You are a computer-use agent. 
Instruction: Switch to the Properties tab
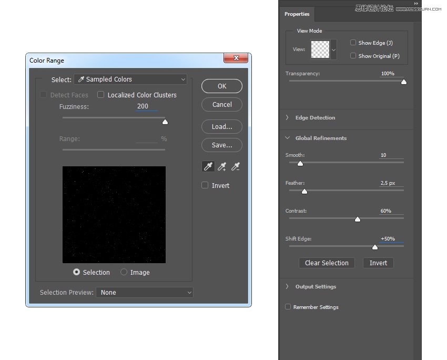(x=297, y=14)
